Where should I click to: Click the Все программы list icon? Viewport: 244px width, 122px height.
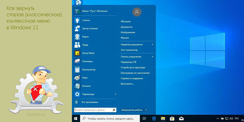(76, 102)
